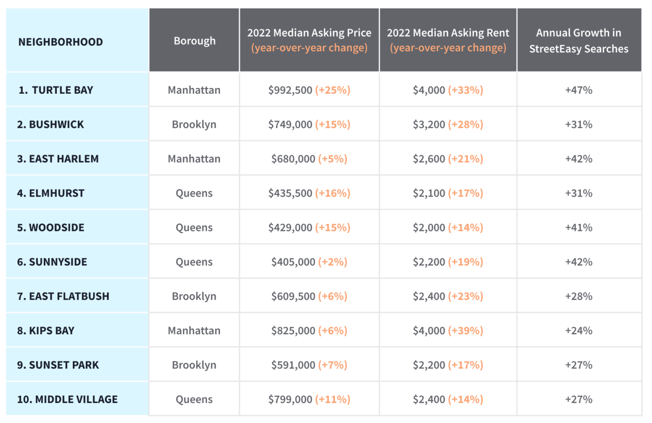Select the Turtle Bay neighborhood row label
652x423 pixels.
[56, 90]
